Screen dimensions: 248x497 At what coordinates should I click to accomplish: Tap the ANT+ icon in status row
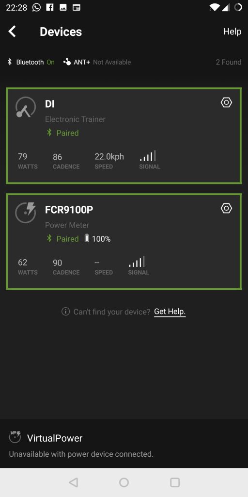67,62
